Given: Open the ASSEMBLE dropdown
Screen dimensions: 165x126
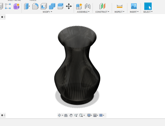Looking at the screenshot, I should (x=83, y=12).
